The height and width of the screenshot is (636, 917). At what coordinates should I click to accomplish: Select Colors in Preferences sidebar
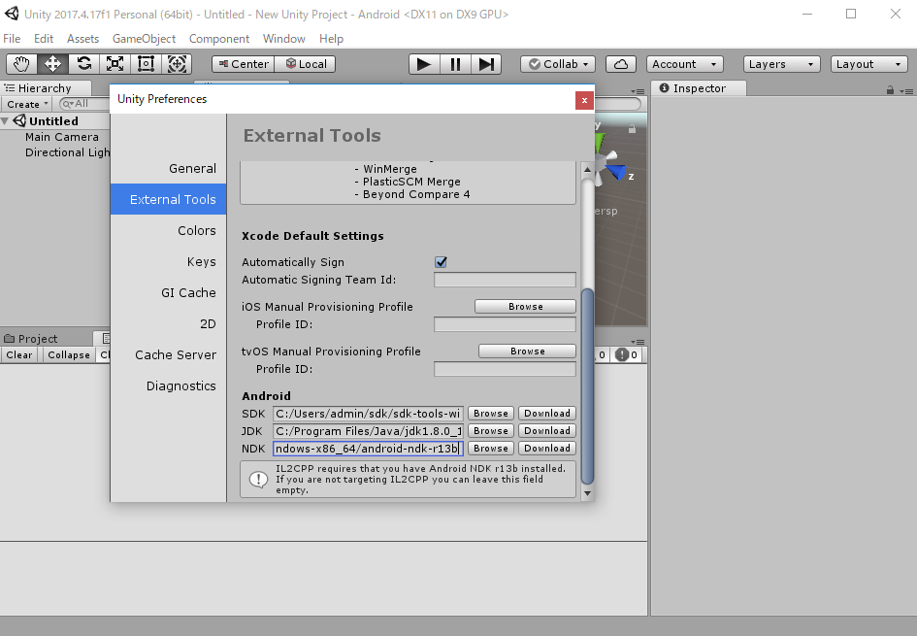tap(169, 230)
